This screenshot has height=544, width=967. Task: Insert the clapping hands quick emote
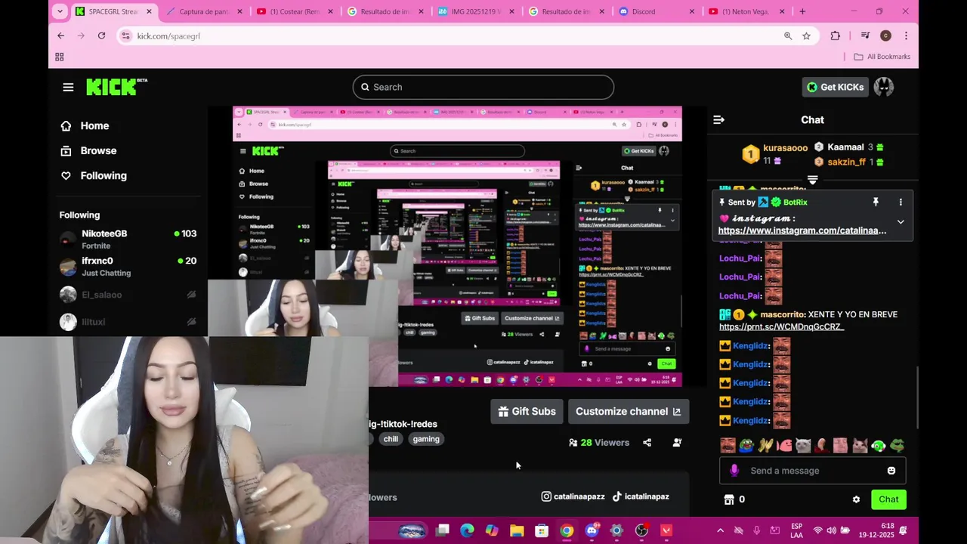click(x=765, y=446)
